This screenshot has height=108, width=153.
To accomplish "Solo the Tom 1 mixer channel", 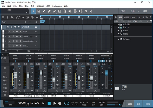I will [x=70, y=72].
